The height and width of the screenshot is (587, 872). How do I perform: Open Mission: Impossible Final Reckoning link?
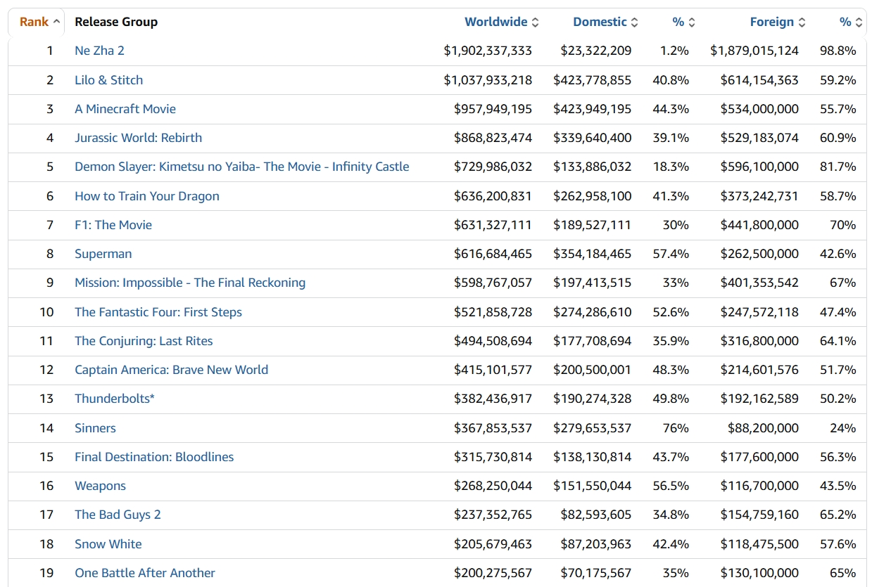[x=190, y=283]
